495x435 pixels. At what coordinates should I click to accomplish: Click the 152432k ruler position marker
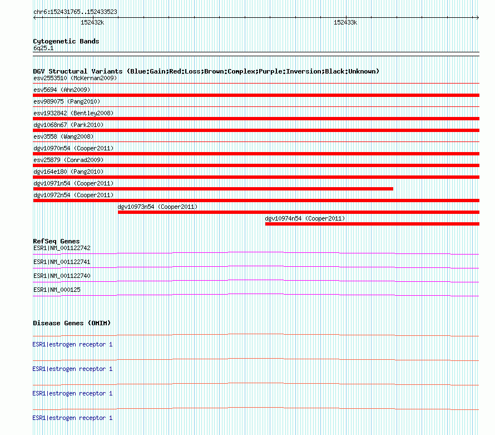[92, 22]
